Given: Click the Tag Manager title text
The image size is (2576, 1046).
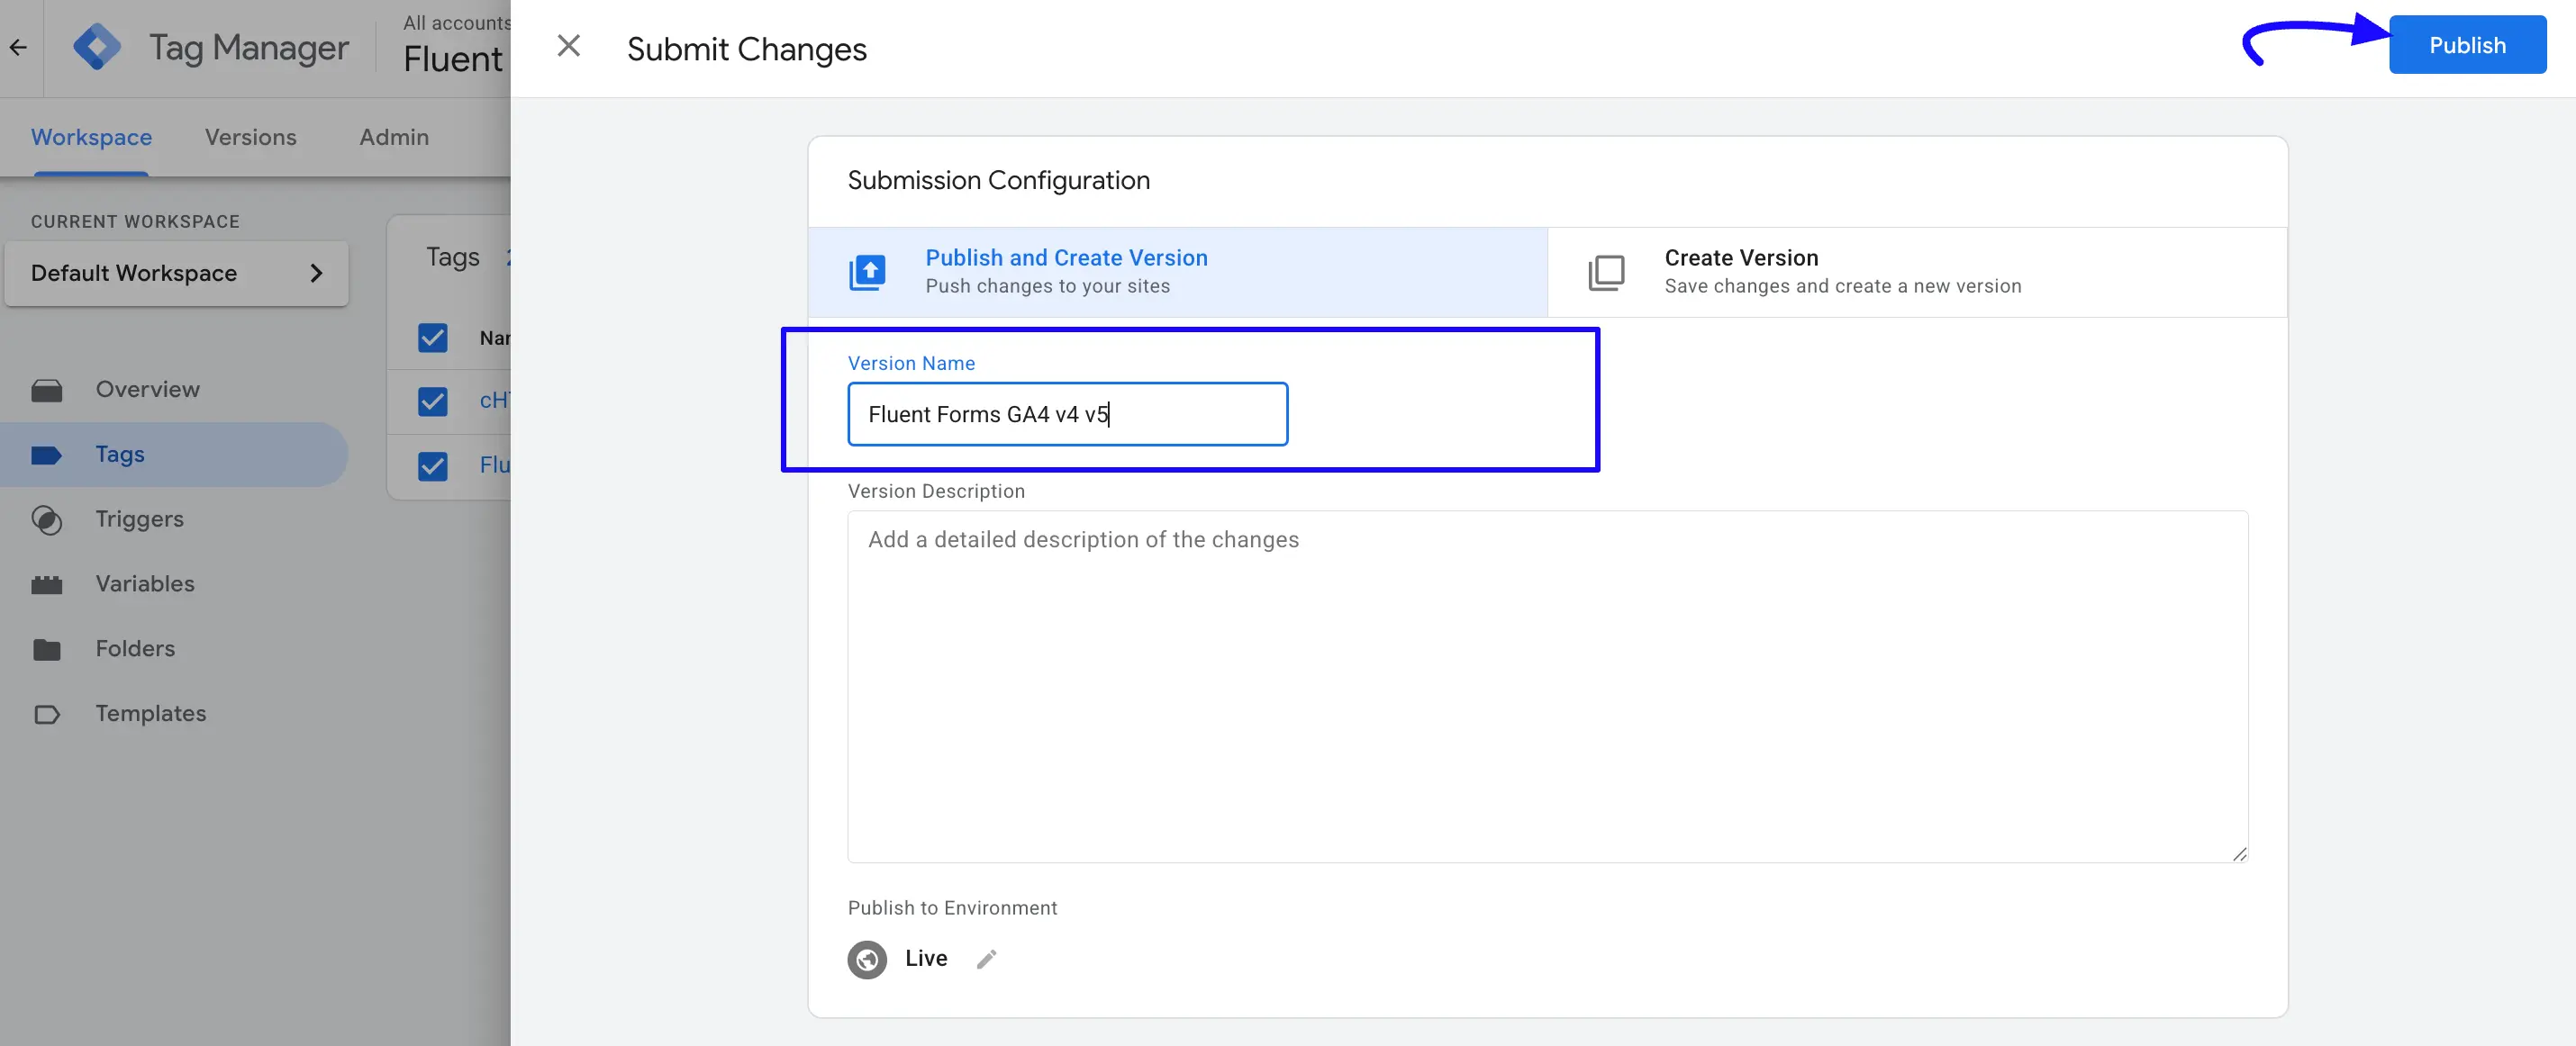Looking at the screenshot, I should click(x=249, y=47).
